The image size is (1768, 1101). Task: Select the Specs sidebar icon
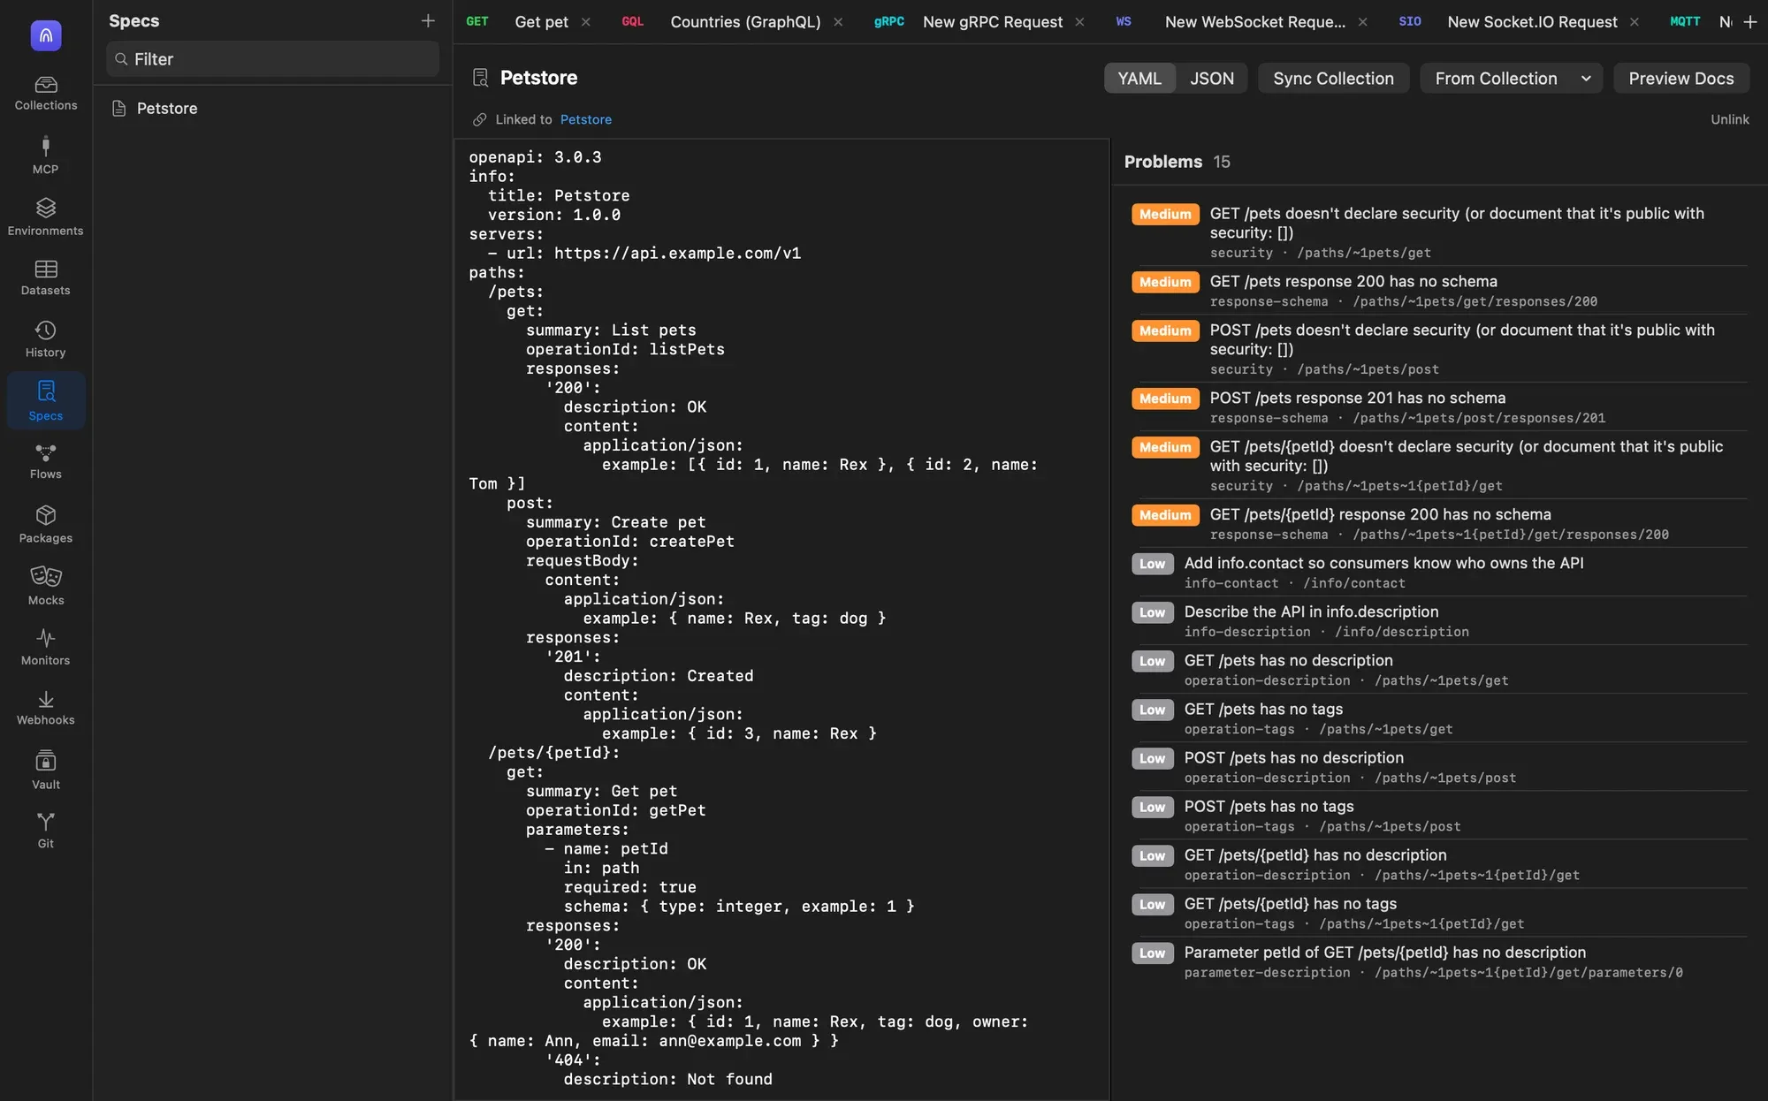46,400
